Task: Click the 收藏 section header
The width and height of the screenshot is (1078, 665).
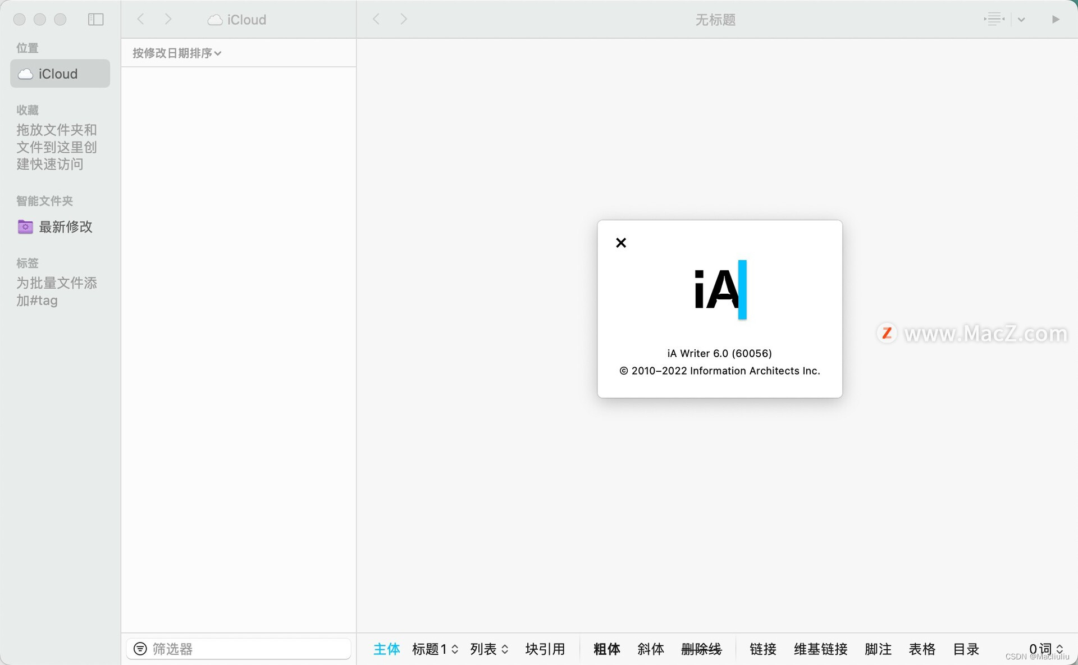Action: point(28,110)
